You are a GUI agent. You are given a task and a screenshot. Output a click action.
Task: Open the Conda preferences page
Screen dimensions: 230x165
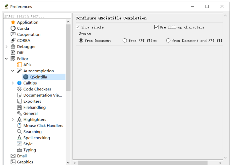point(23,28)
